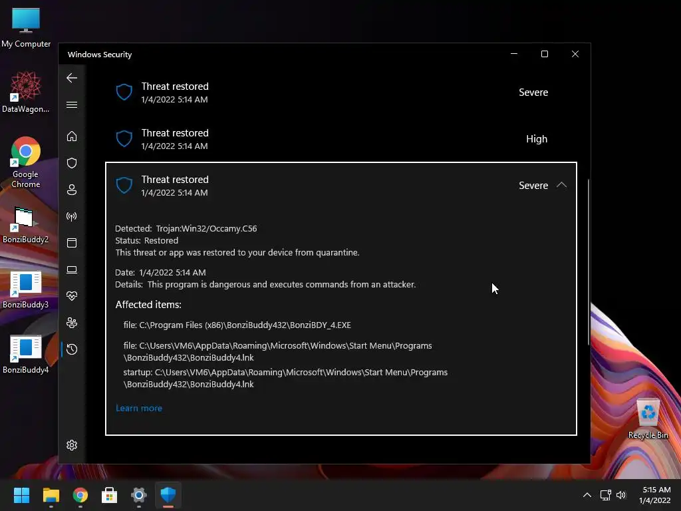Open File Explorer from the taskbar
This screenshot has height=511, width=681.
click(x=51, y=495)
